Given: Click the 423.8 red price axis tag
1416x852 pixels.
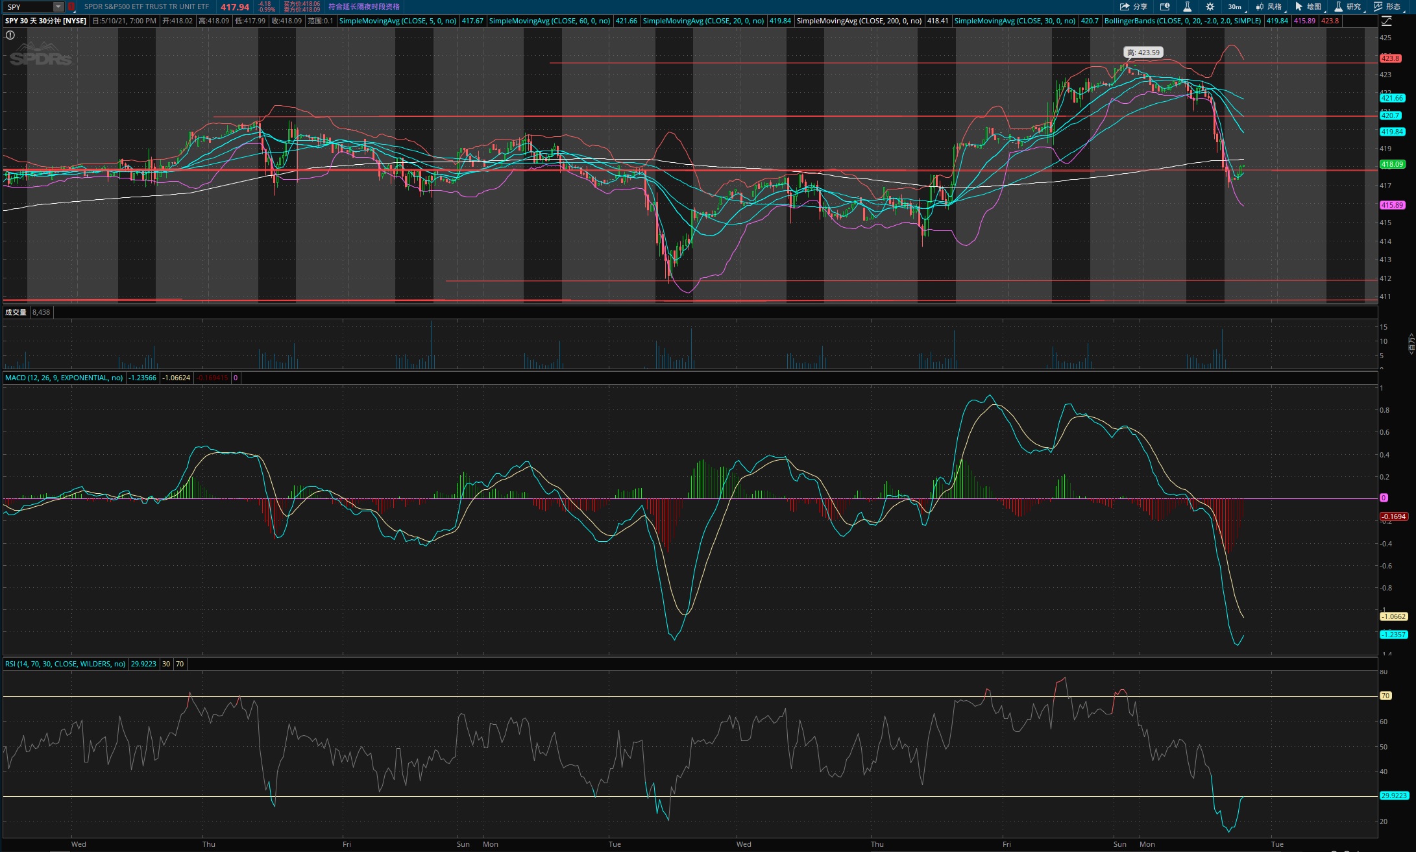Looking at the screenshot, I should [1390, 58].
